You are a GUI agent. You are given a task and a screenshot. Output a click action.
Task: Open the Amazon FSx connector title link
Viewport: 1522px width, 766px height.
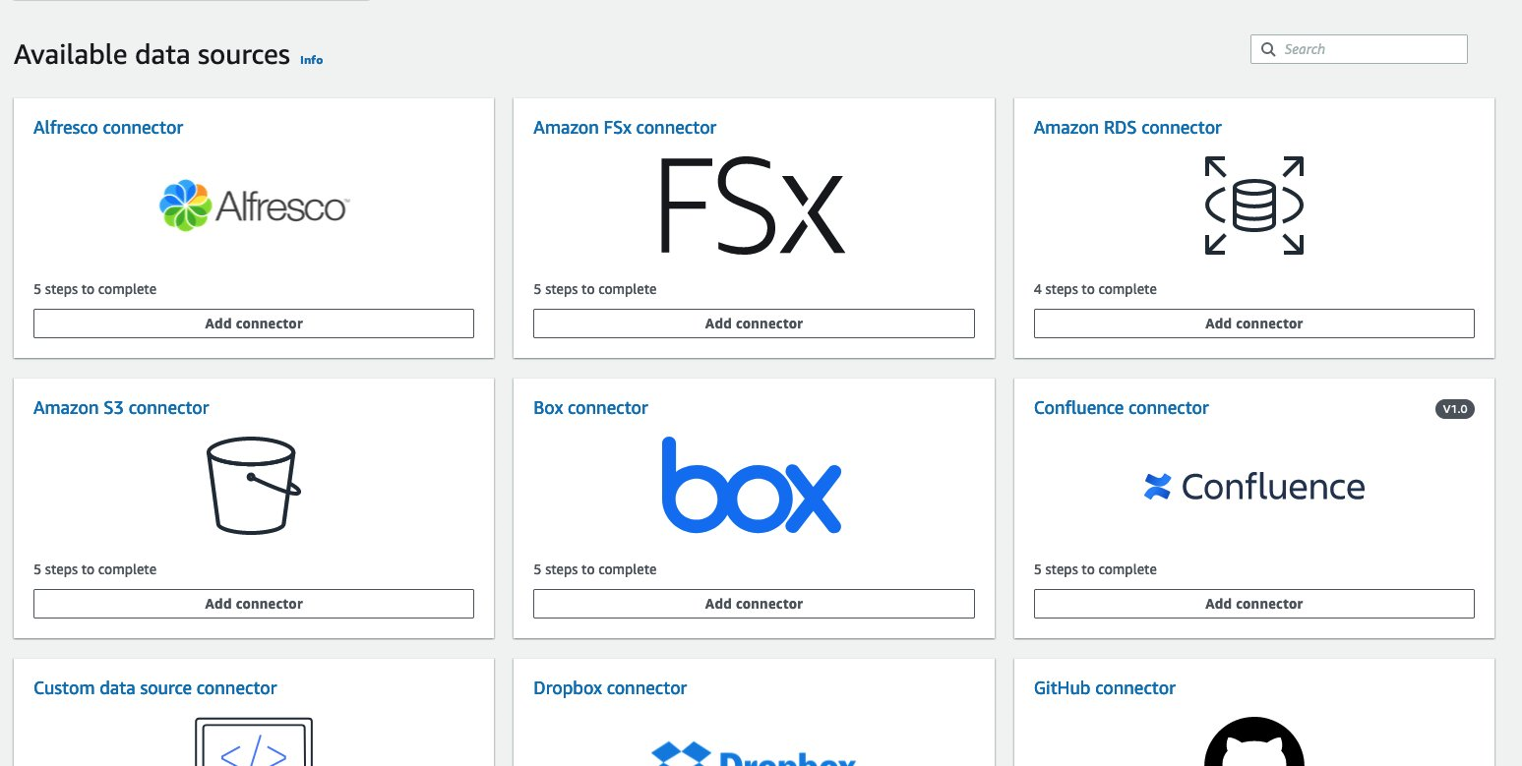tap(625, 128)
